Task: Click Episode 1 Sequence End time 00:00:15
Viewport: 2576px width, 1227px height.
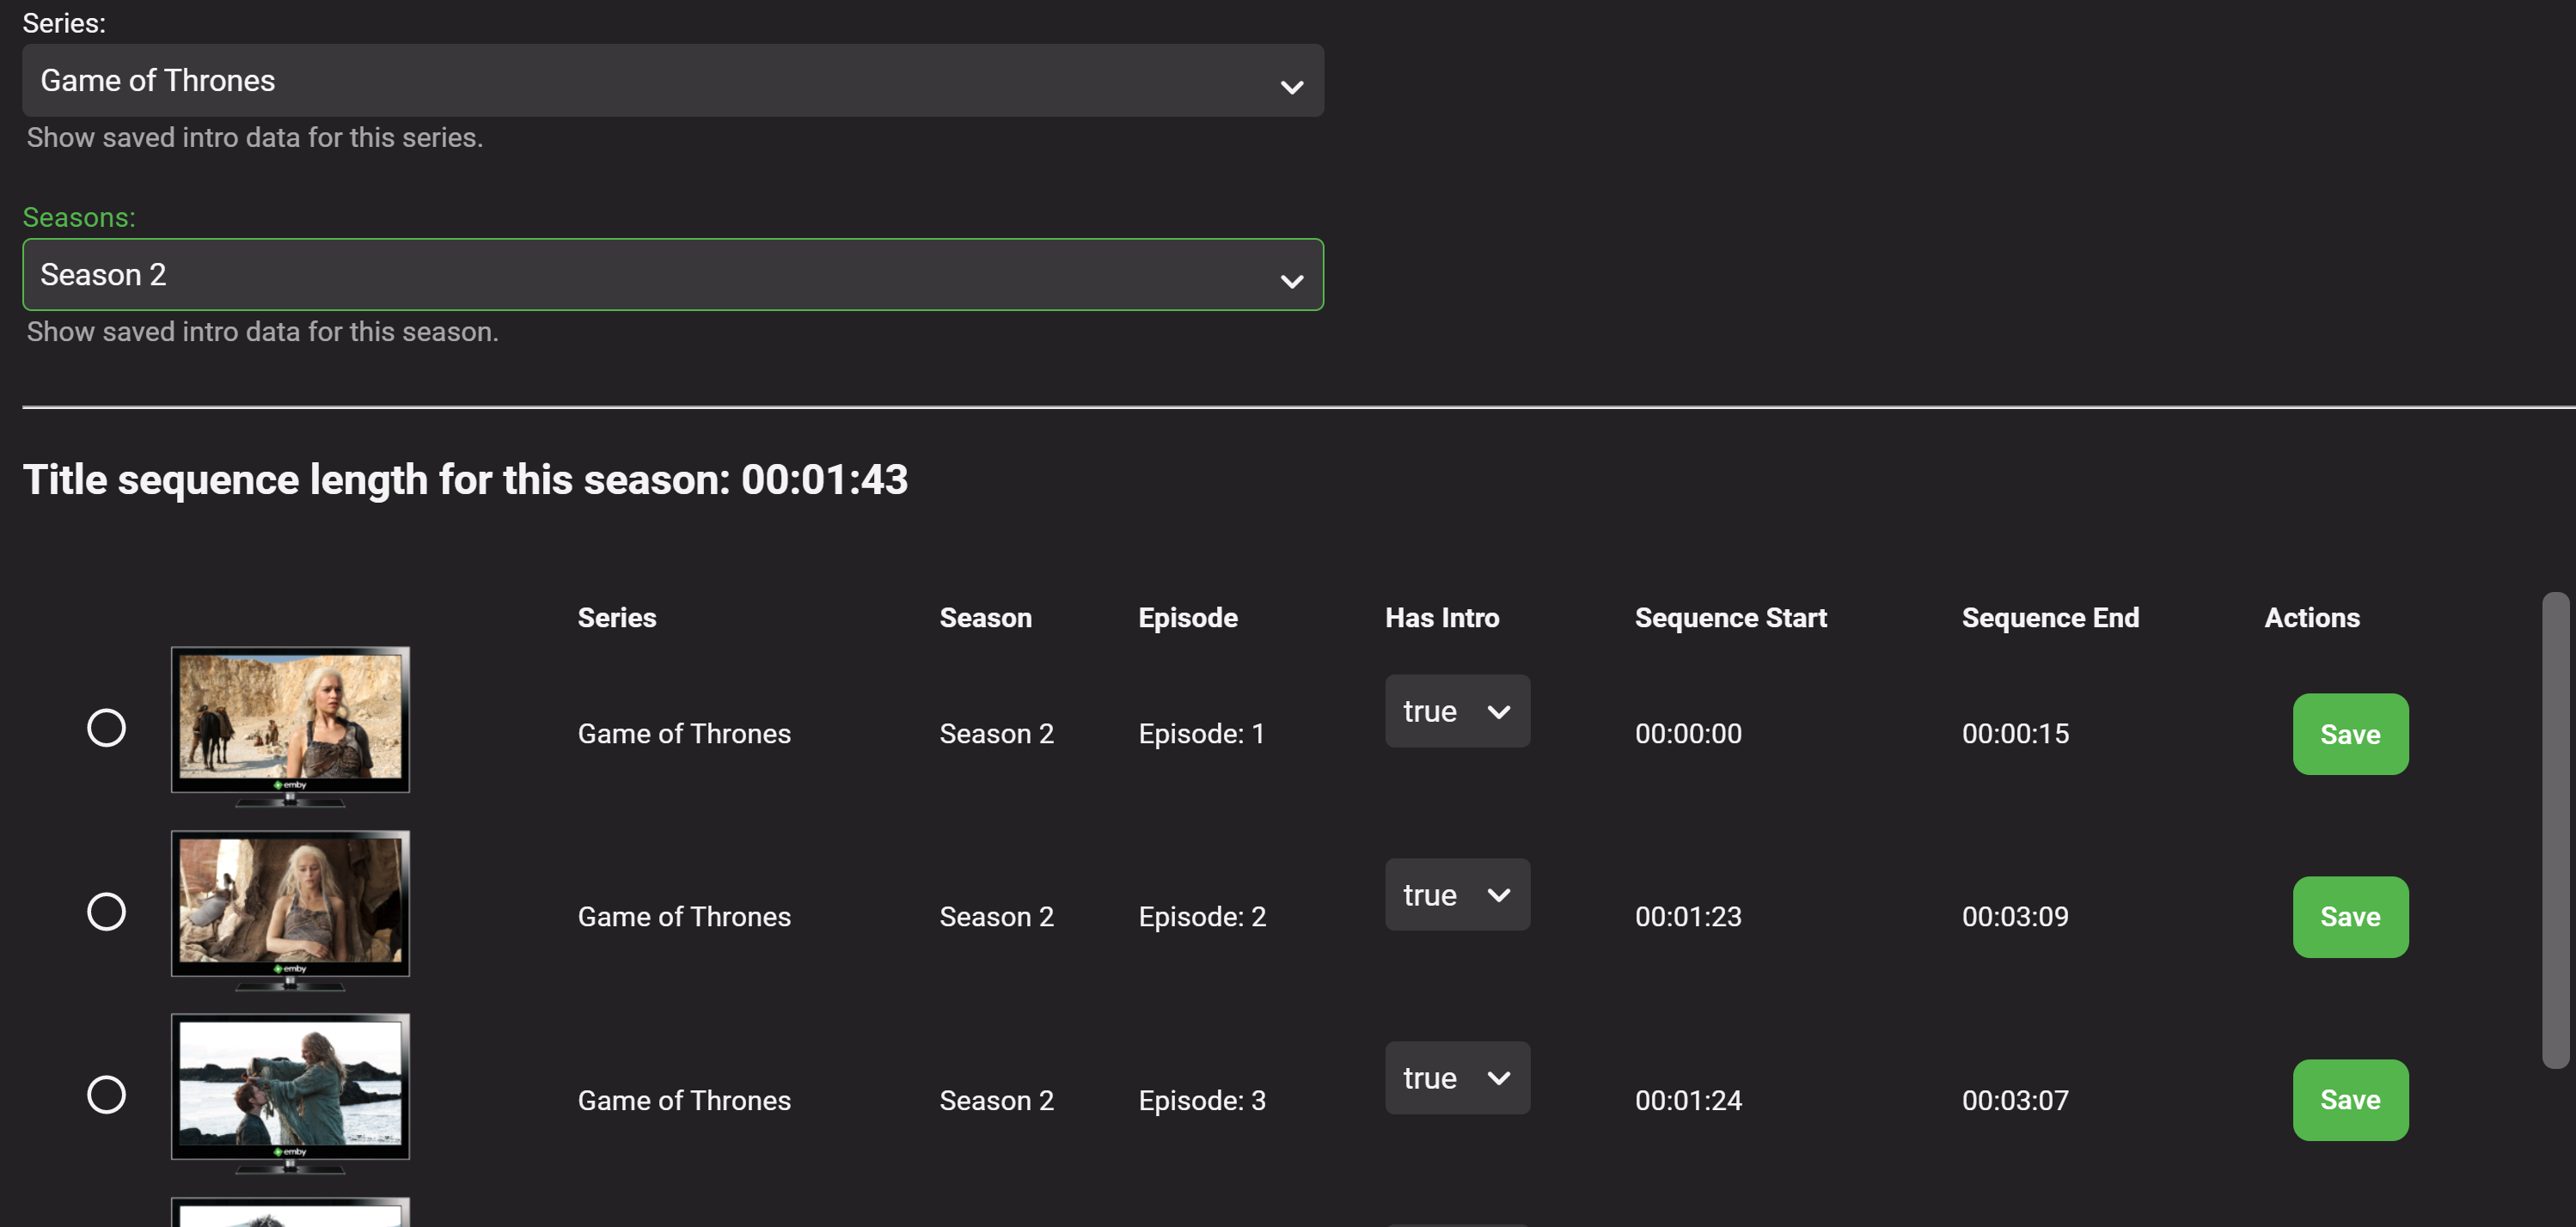Action: coord(2014,734)
